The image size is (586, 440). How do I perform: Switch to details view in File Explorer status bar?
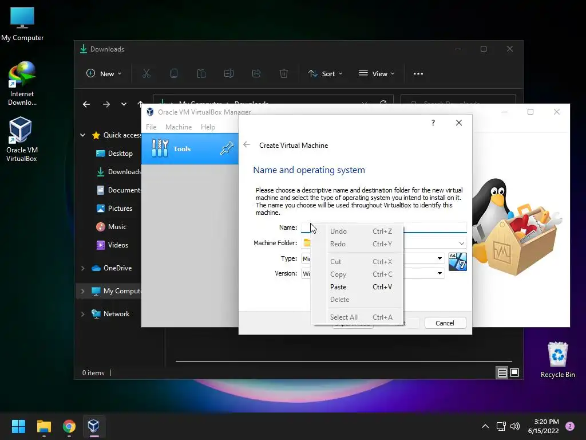[502, 372]
